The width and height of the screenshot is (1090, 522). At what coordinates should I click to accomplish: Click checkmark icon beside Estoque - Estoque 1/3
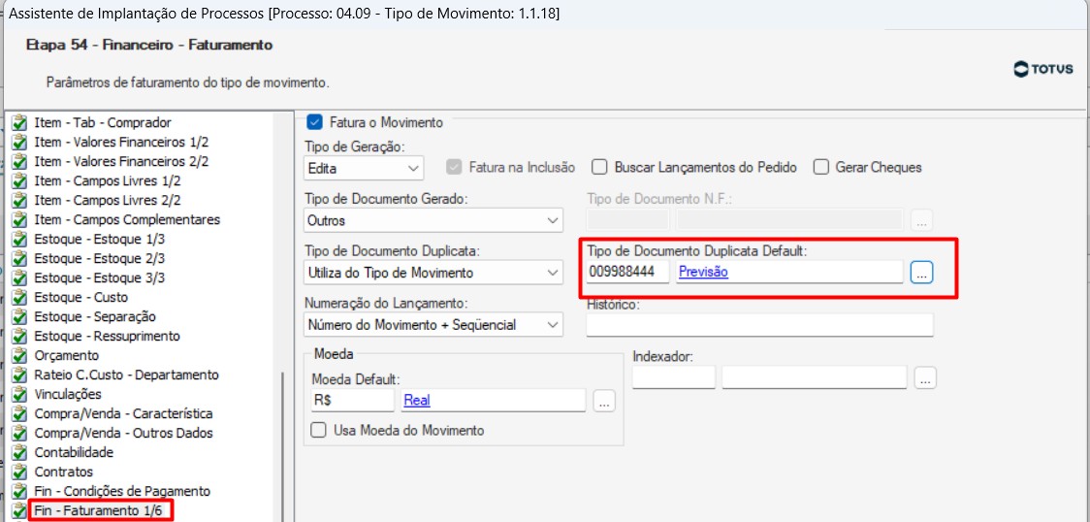[20, 240]
